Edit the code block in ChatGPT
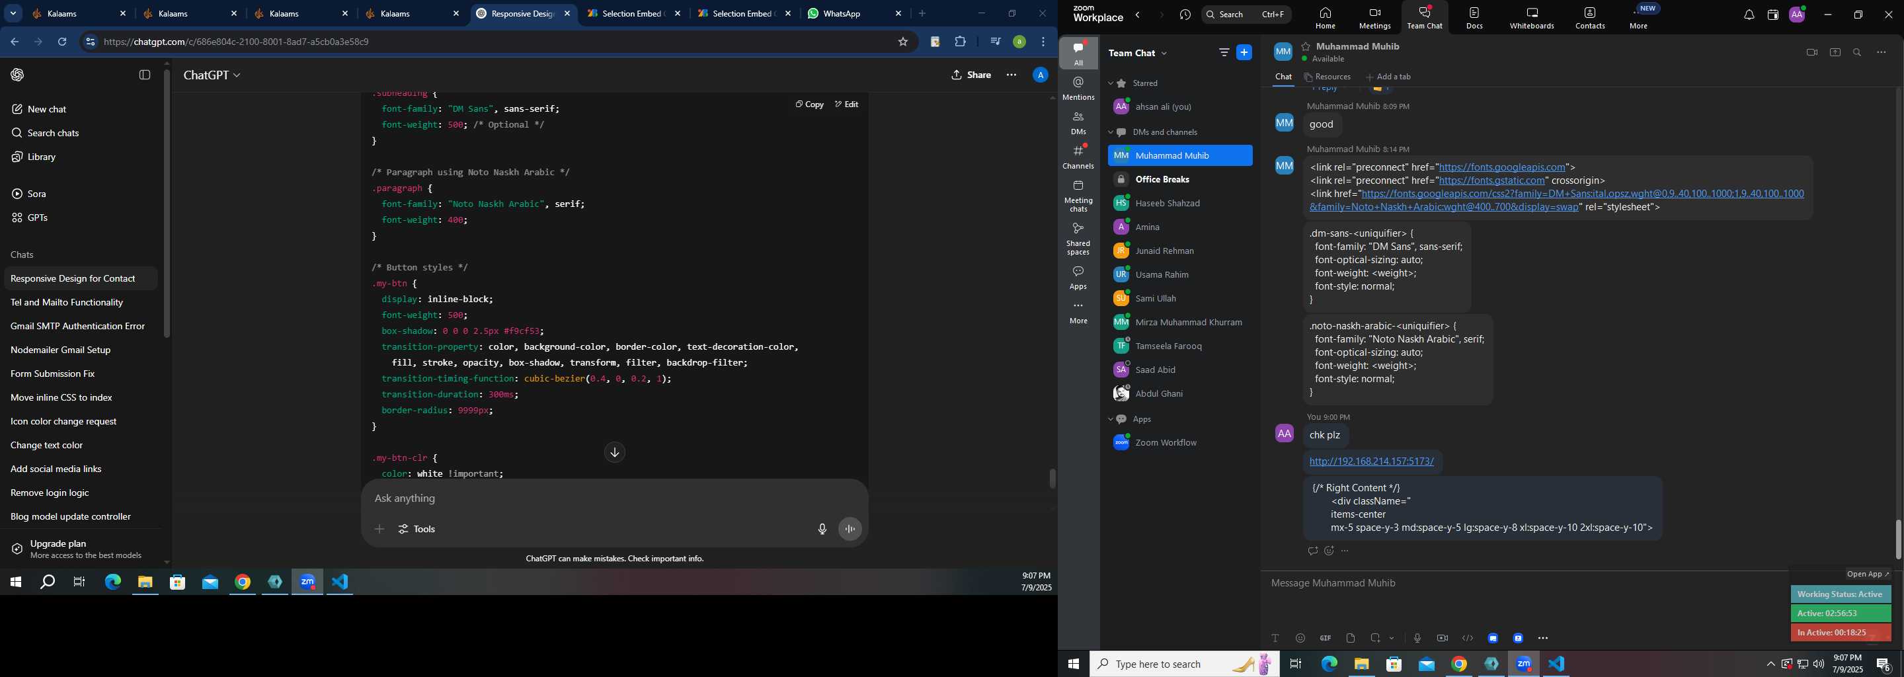The width and height of the screenshot is (1904, 677). pos(846,104)
